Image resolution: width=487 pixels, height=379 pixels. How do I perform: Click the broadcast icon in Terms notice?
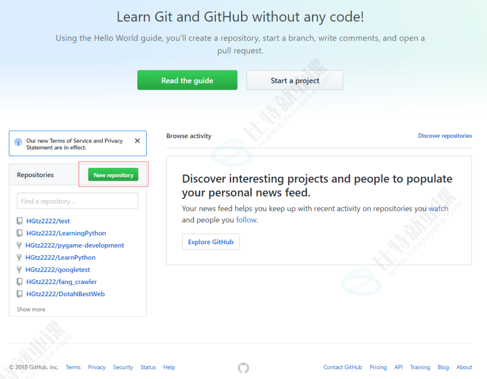tap(18, 143)
